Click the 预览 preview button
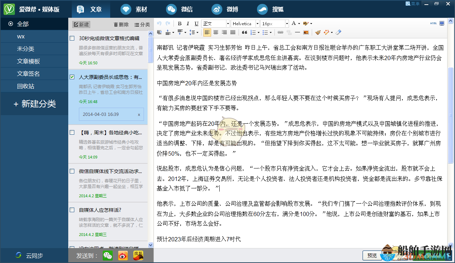Image resolution: width=455 pixels, height=263 pixels. 372,256
